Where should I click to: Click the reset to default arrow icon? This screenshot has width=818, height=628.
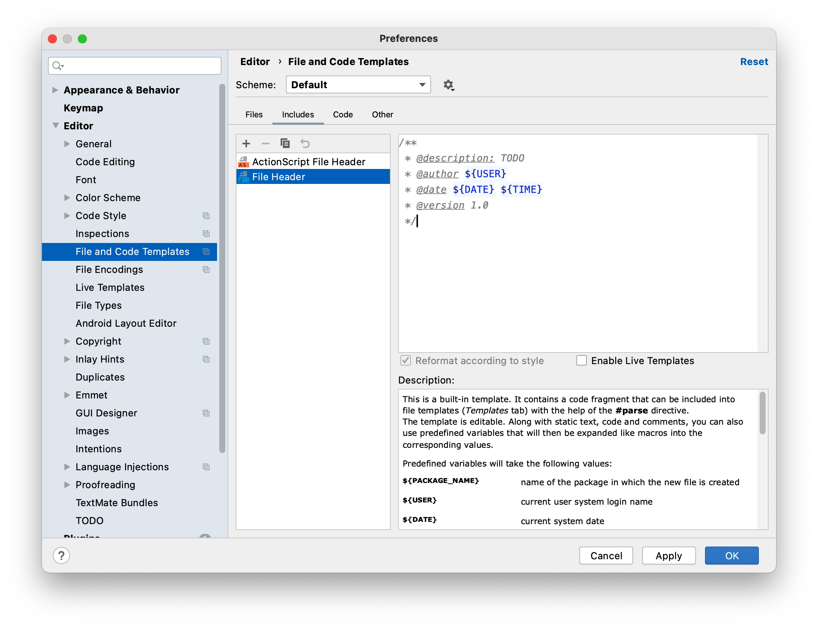click(305, 144)
